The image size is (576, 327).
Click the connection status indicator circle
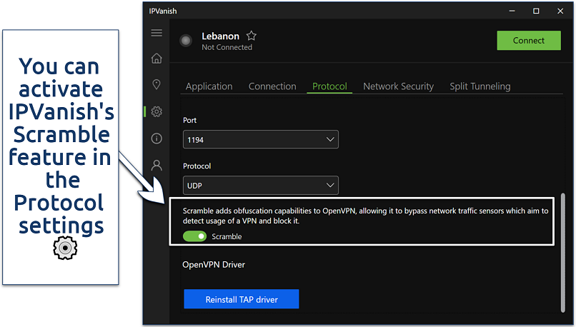point(187,41)
